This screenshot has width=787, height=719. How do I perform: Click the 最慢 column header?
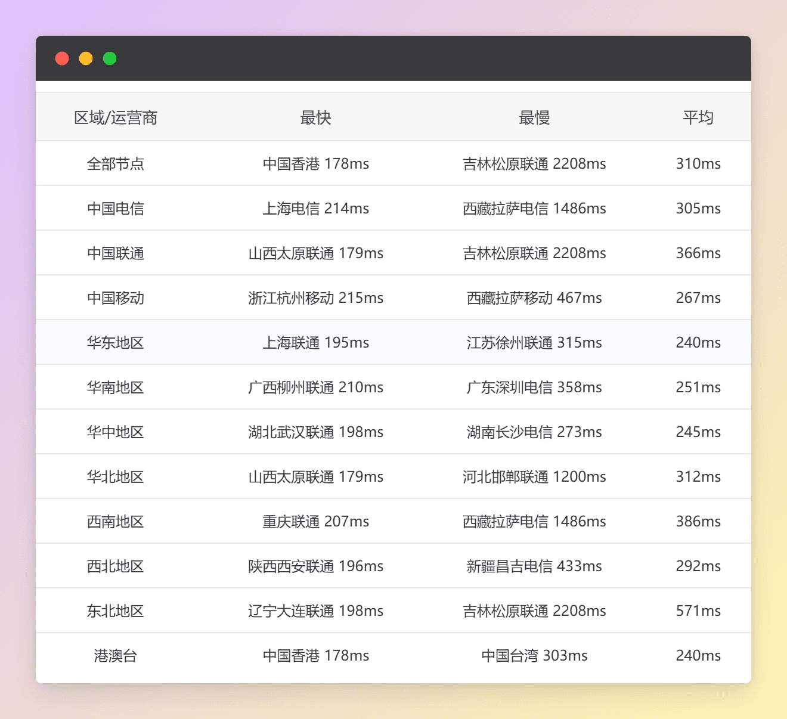click(x=534, y=117)
